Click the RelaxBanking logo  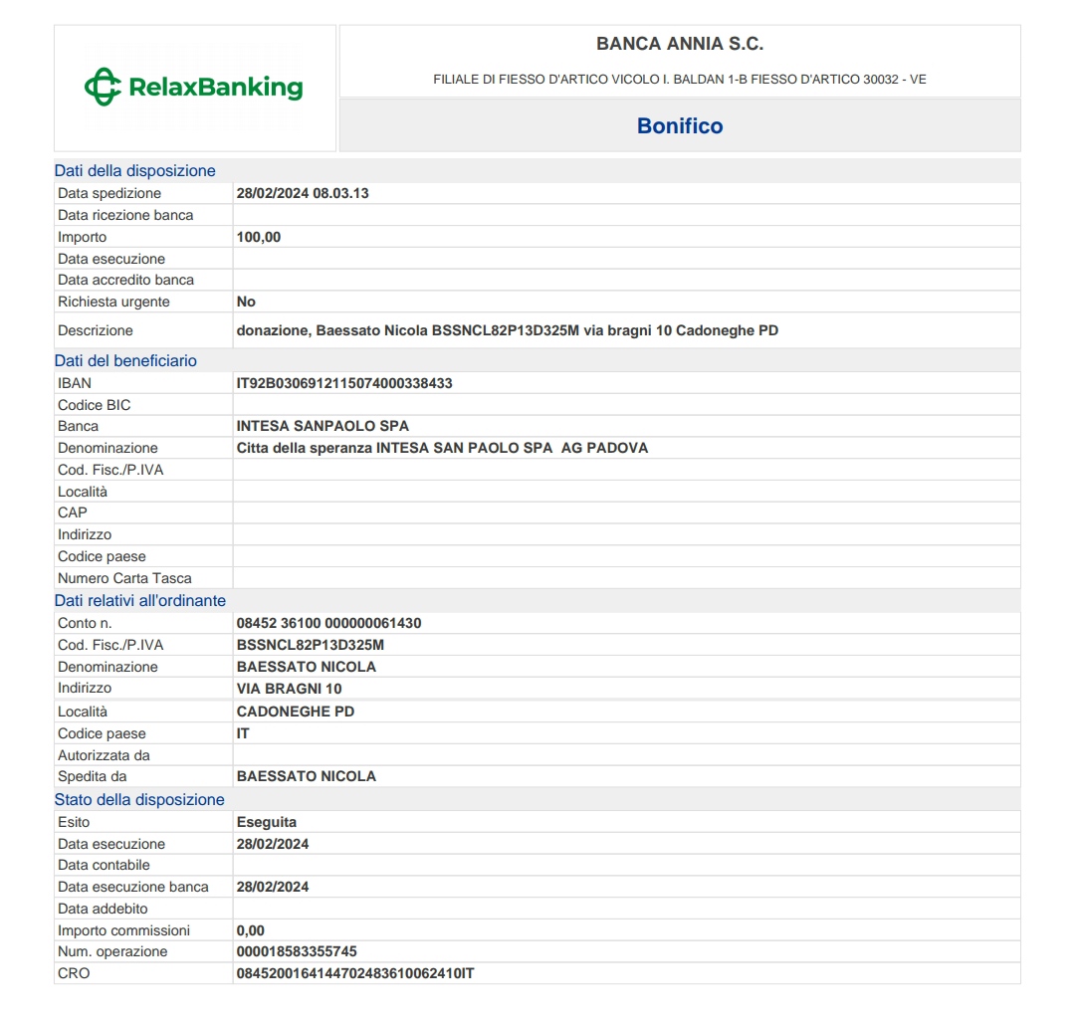point(193,87)
